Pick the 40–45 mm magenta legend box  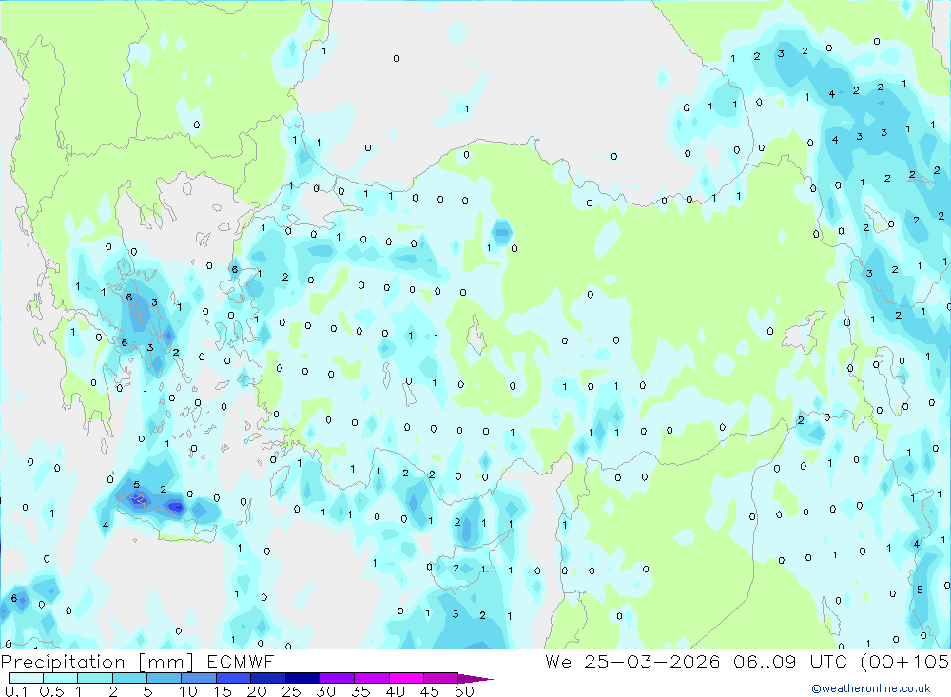(x=406, y=678)
